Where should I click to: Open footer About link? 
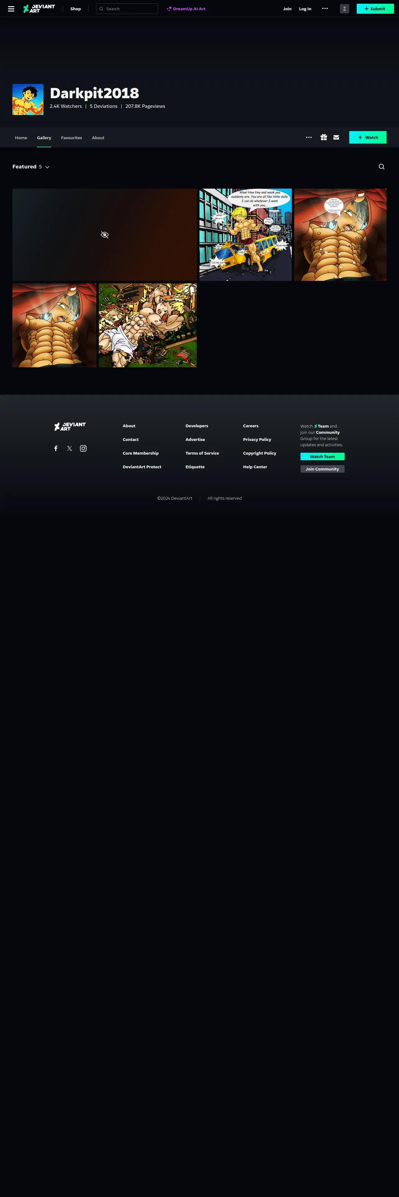(129, 426)
